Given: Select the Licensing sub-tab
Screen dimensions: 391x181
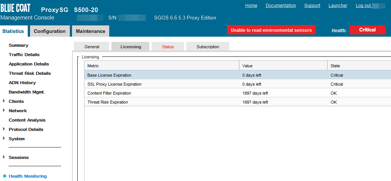Looking at the screenshot, I should (131, 46).
